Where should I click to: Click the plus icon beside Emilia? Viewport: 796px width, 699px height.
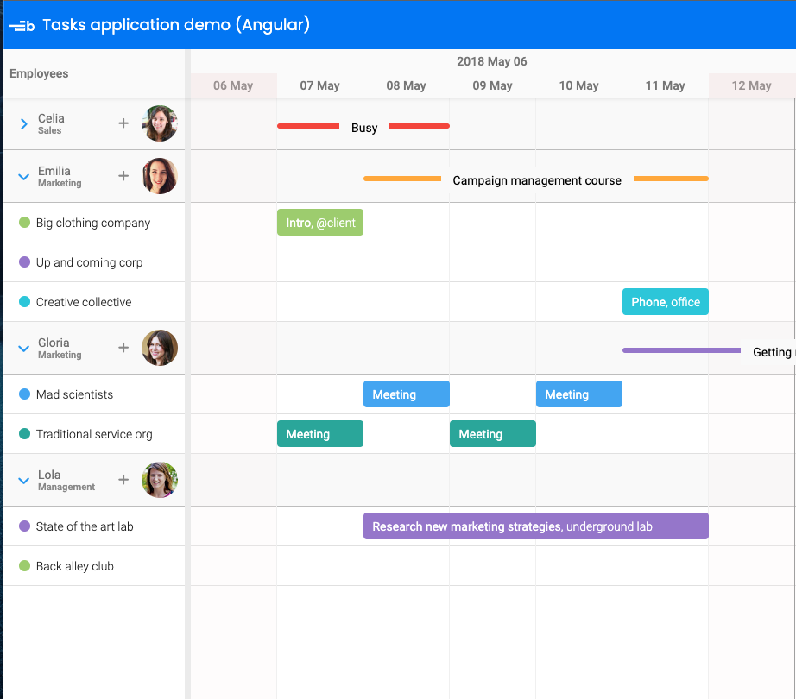pos(123,176)
